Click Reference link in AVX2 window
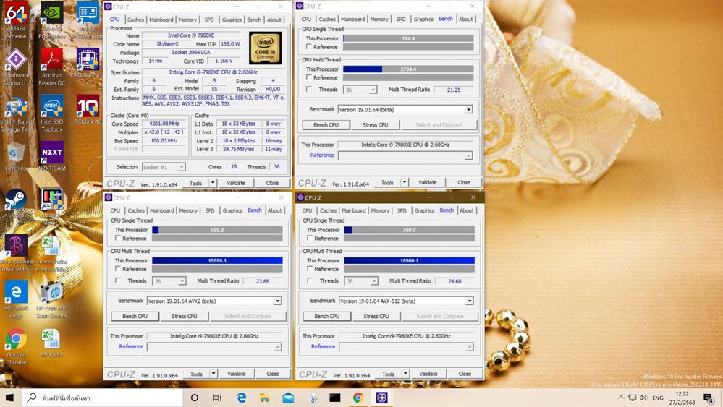The height and width of the screenshot is (407, 723). click(x=131, y=346)
